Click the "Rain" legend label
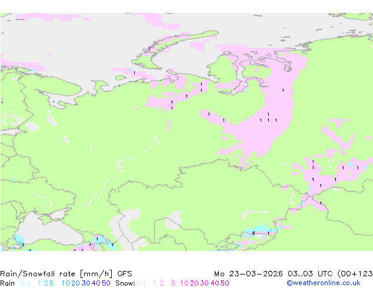This screenshot has width=373, height=288. (8, 283)
